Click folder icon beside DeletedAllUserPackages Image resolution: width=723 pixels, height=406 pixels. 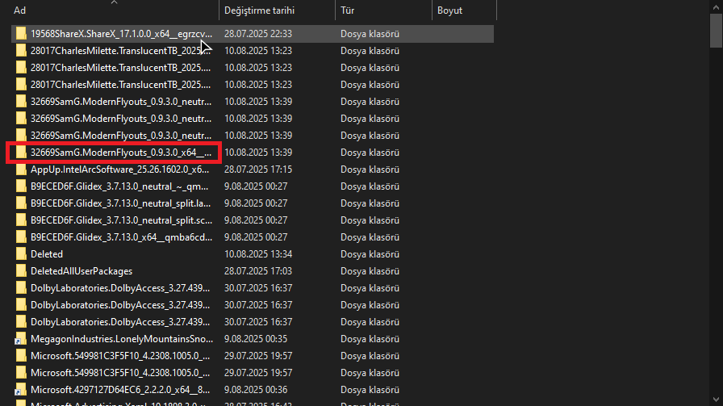coord(21,271)
